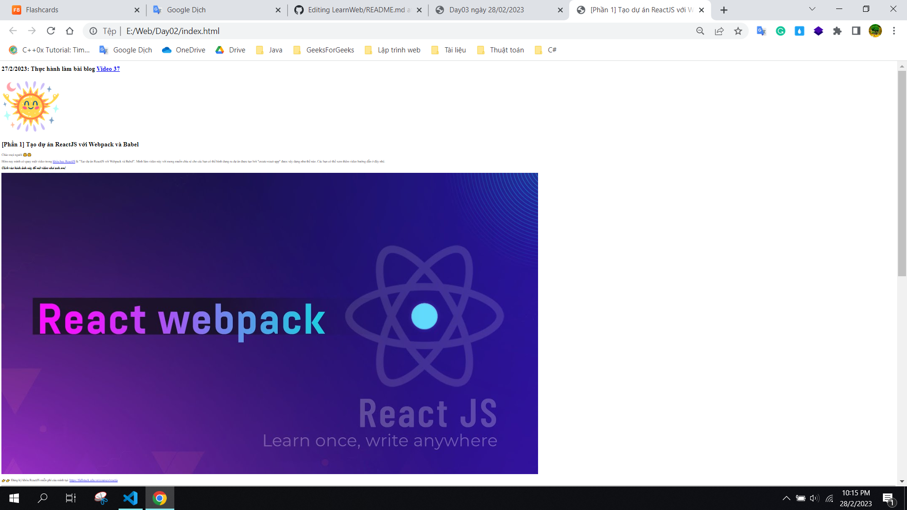The image size is (907, 510).
Task: Open the Extensions puzzle-piece menu
Action: (x=837, y=31)
